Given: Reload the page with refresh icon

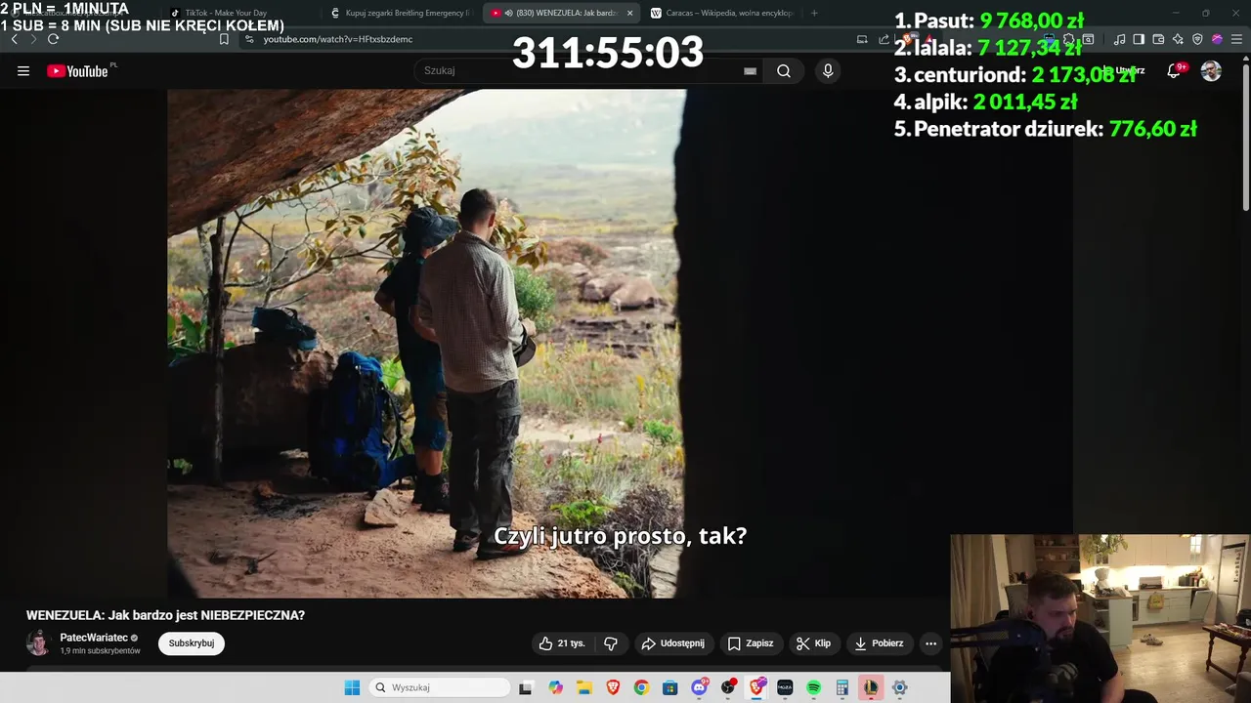Looking at the screenshot, I should (x=53, y=39).
